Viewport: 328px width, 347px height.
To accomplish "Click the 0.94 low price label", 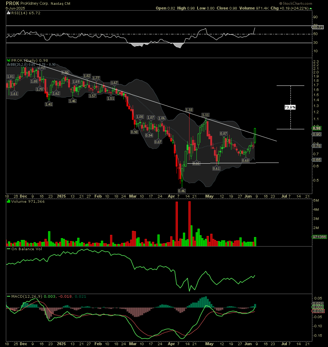I will click(149, 135).
